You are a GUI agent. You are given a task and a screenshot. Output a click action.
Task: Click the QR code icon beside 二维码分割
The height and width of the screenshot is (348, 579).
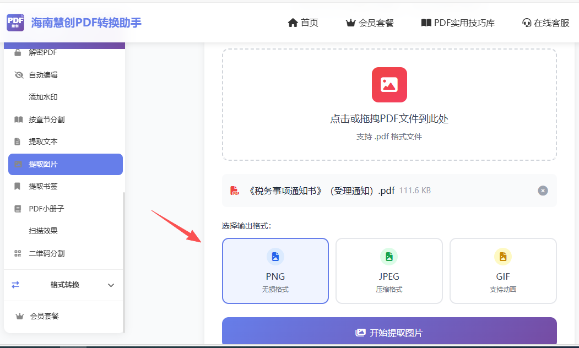(x=18, y=253)
